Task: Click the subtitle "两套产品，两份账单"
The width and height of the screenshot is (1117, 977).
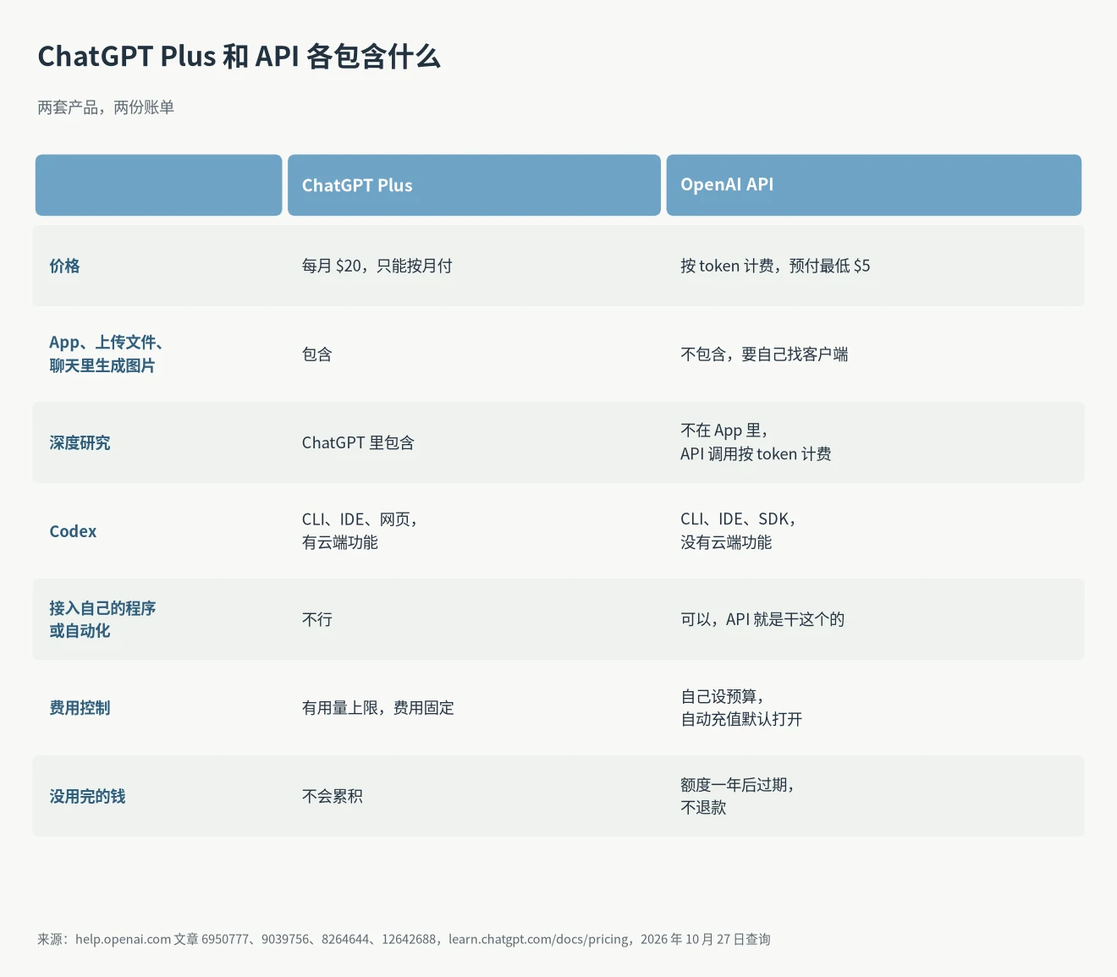Action: (106, 107)
